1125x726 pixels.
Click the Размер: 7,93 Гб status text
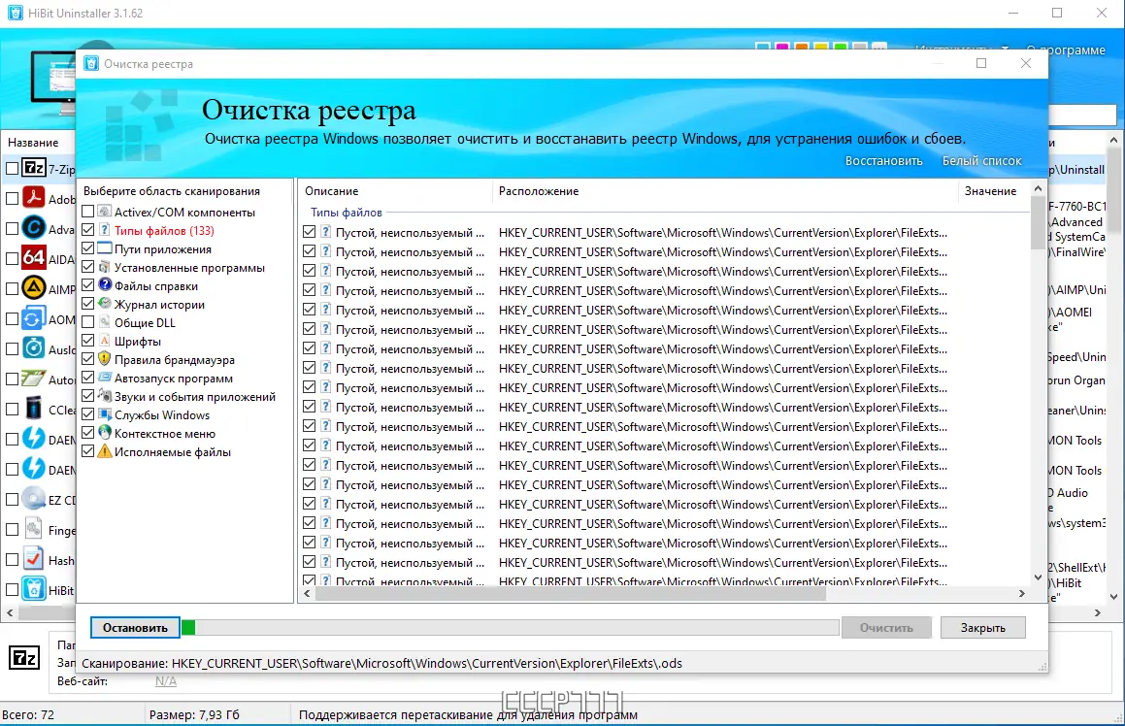click(x=194, y=714)
